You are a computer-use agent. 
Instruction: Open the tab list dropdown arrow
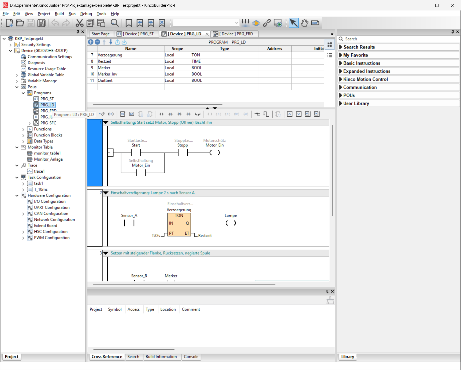pos(332,34)
